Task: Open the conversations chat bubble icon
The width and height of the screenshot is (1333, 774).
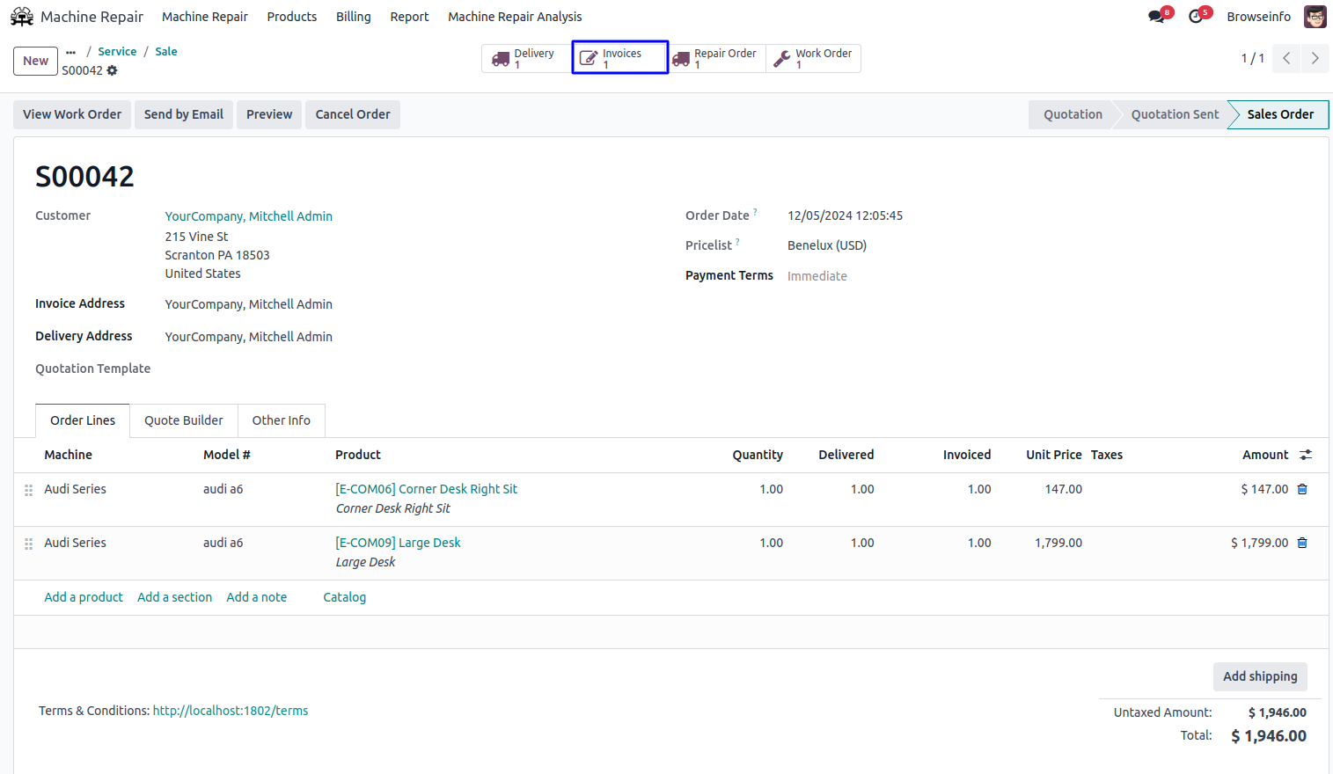Action: (x=1156, y=17)
